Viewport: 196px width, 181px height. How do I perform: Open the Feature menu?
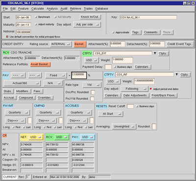pyautogui.click(x=24, y=9)
